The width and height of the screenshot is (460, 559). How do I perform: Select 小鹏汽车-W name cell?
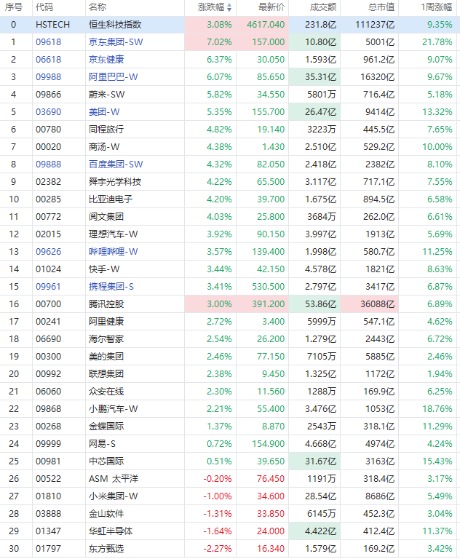click(x=114, y=409)
